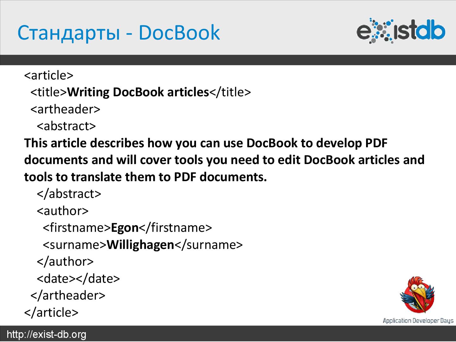This screenshot has height=342, width=456.
Task: Click the opening <article> tag line
Action: click(x=49, y=75)
